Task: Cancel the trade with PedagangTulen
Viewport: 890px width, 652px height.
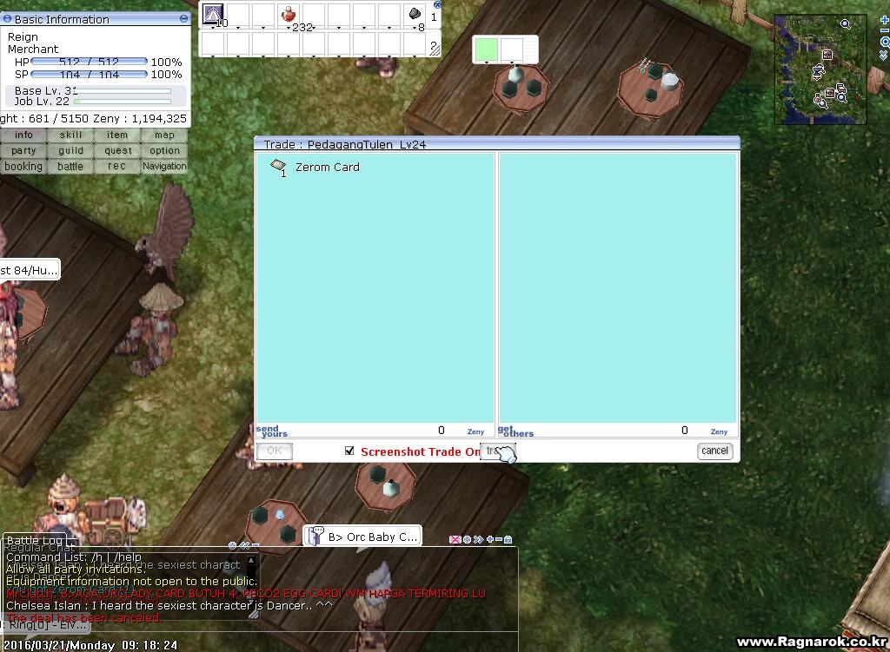Action: (714, 451)
